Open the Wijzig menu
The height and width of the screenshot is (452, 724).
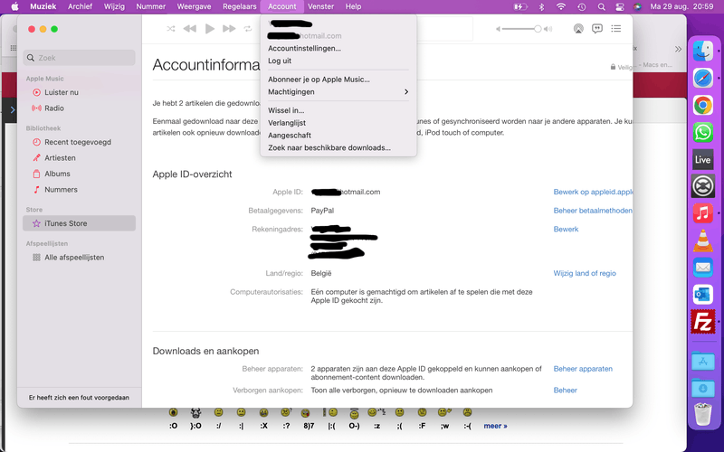pos(114,6)
